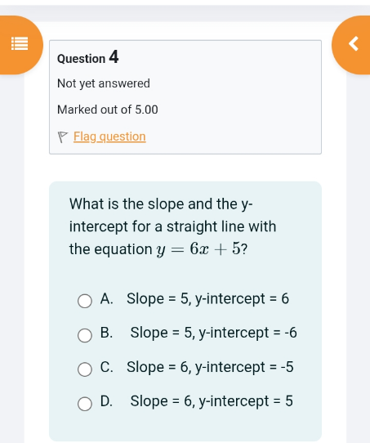The width and height of the screenshot is (370, 443).
Task: Click the letter B option label
Action: (x=106, y=333)
